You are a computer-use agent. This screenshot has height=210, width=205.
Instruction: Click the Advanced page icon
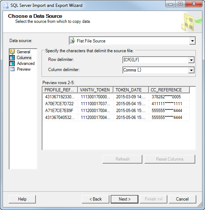12,63
